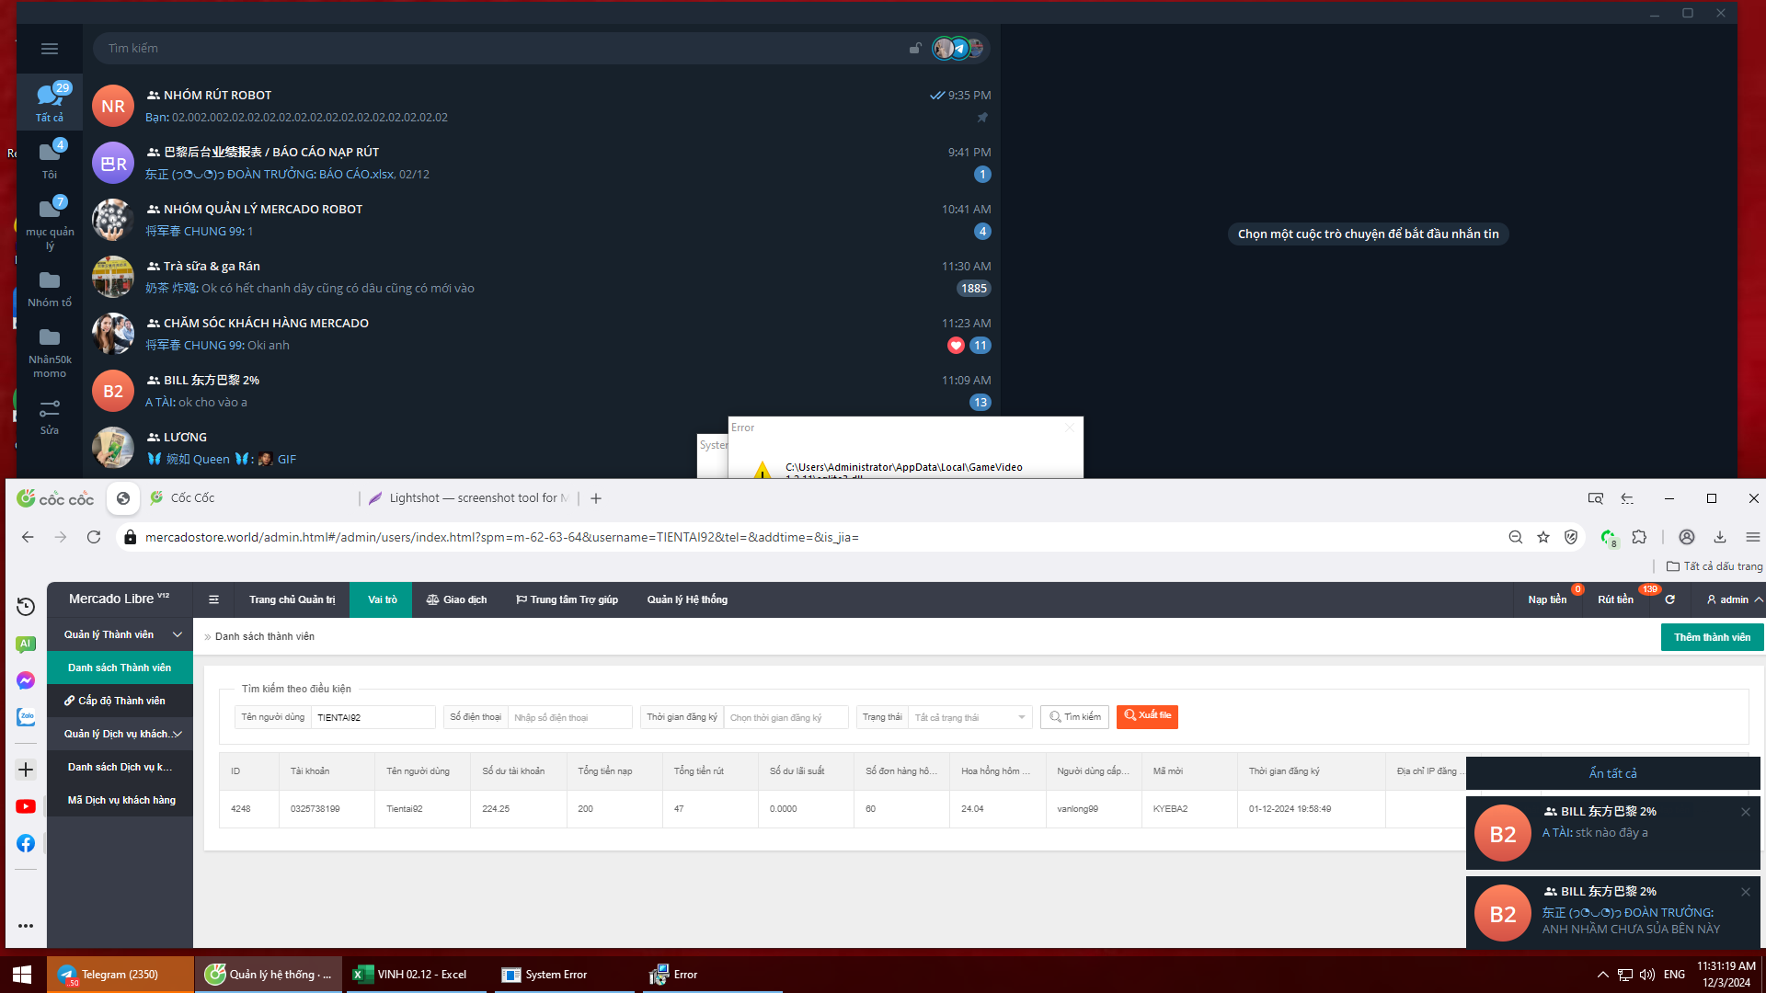Screen dimensions: 1766x993
Task: Collapse Quản lý Thành viên menu section
Action: pos(120,634)
